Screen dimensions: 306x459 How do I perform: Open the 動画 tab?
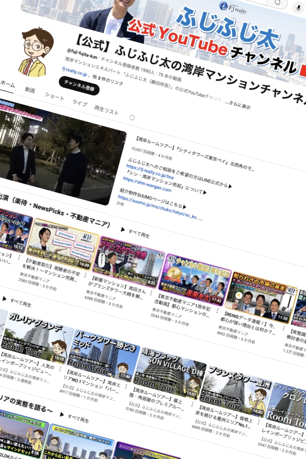tap(30, 90)
